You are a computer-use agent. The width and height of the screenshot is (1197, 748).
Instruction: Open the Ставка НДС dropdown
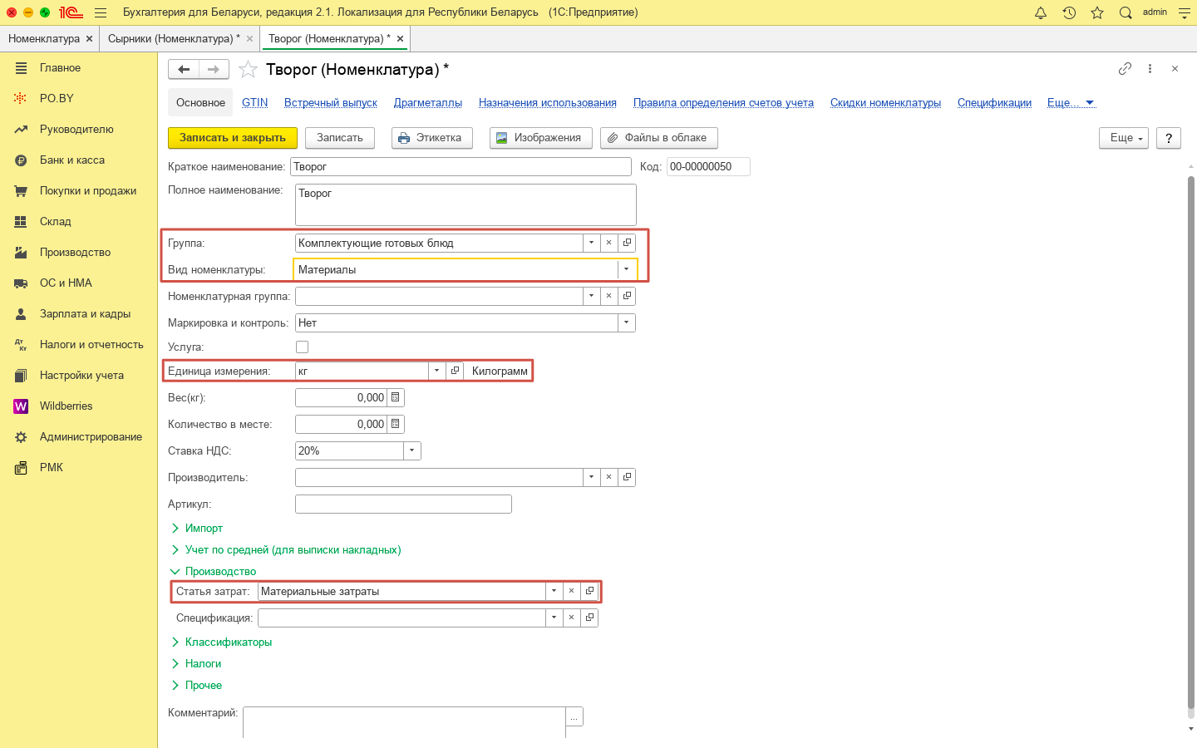411,451
